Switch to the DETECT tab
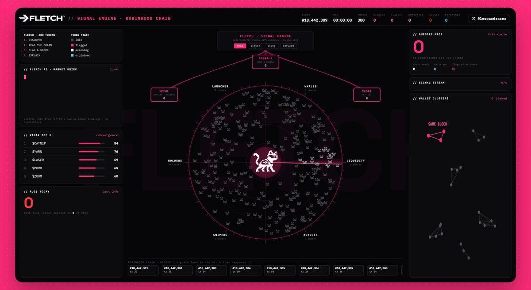This screenshot has width=531, height=290. click(255, 46)
